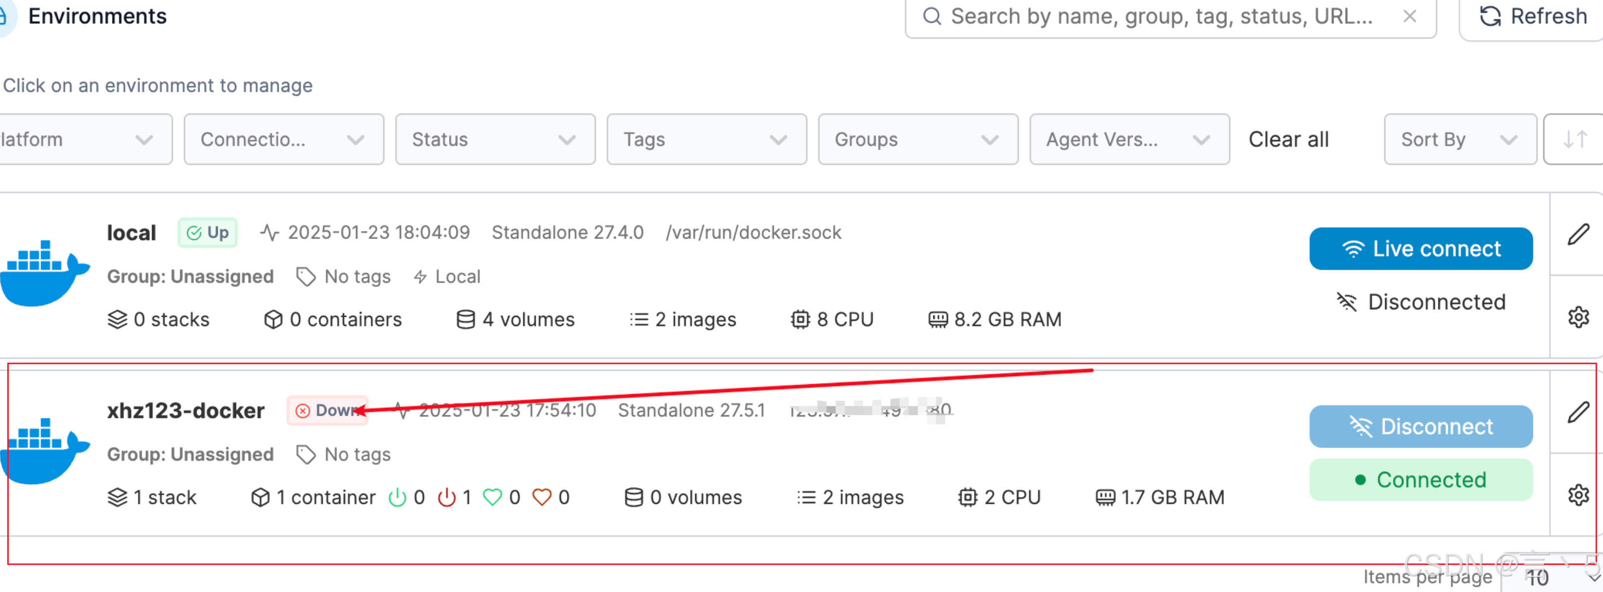The image size is (1603, 592).
Task: Click Clear all to reset filters
Action: (1288, 140)
